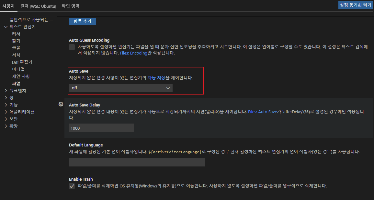
Task: Open the Auto Save dropdown set to off
Action: pos(121,88)
